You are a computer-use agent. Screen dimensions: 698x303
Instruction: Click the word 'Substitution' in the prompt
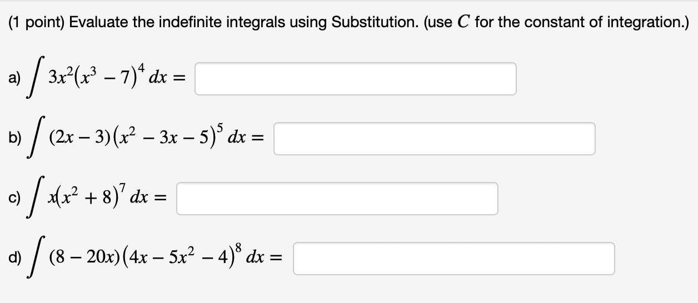(x=364, y=23)
